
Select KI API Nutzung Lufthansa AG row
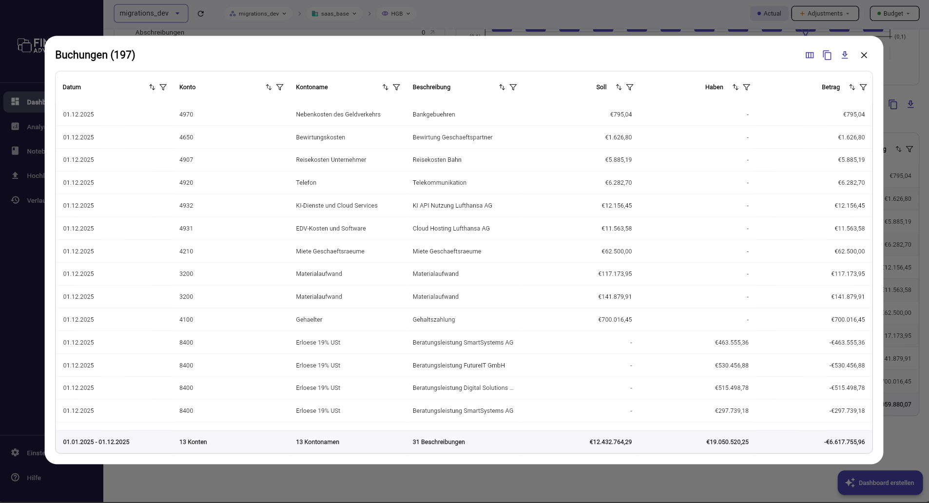(464, 206)
